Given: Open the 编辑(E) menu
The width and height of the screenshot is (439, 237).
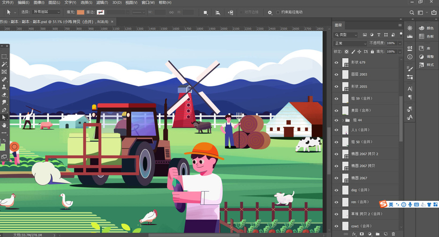Looking at the screenshot, I should pyautogui.click(x=23, y=2).
